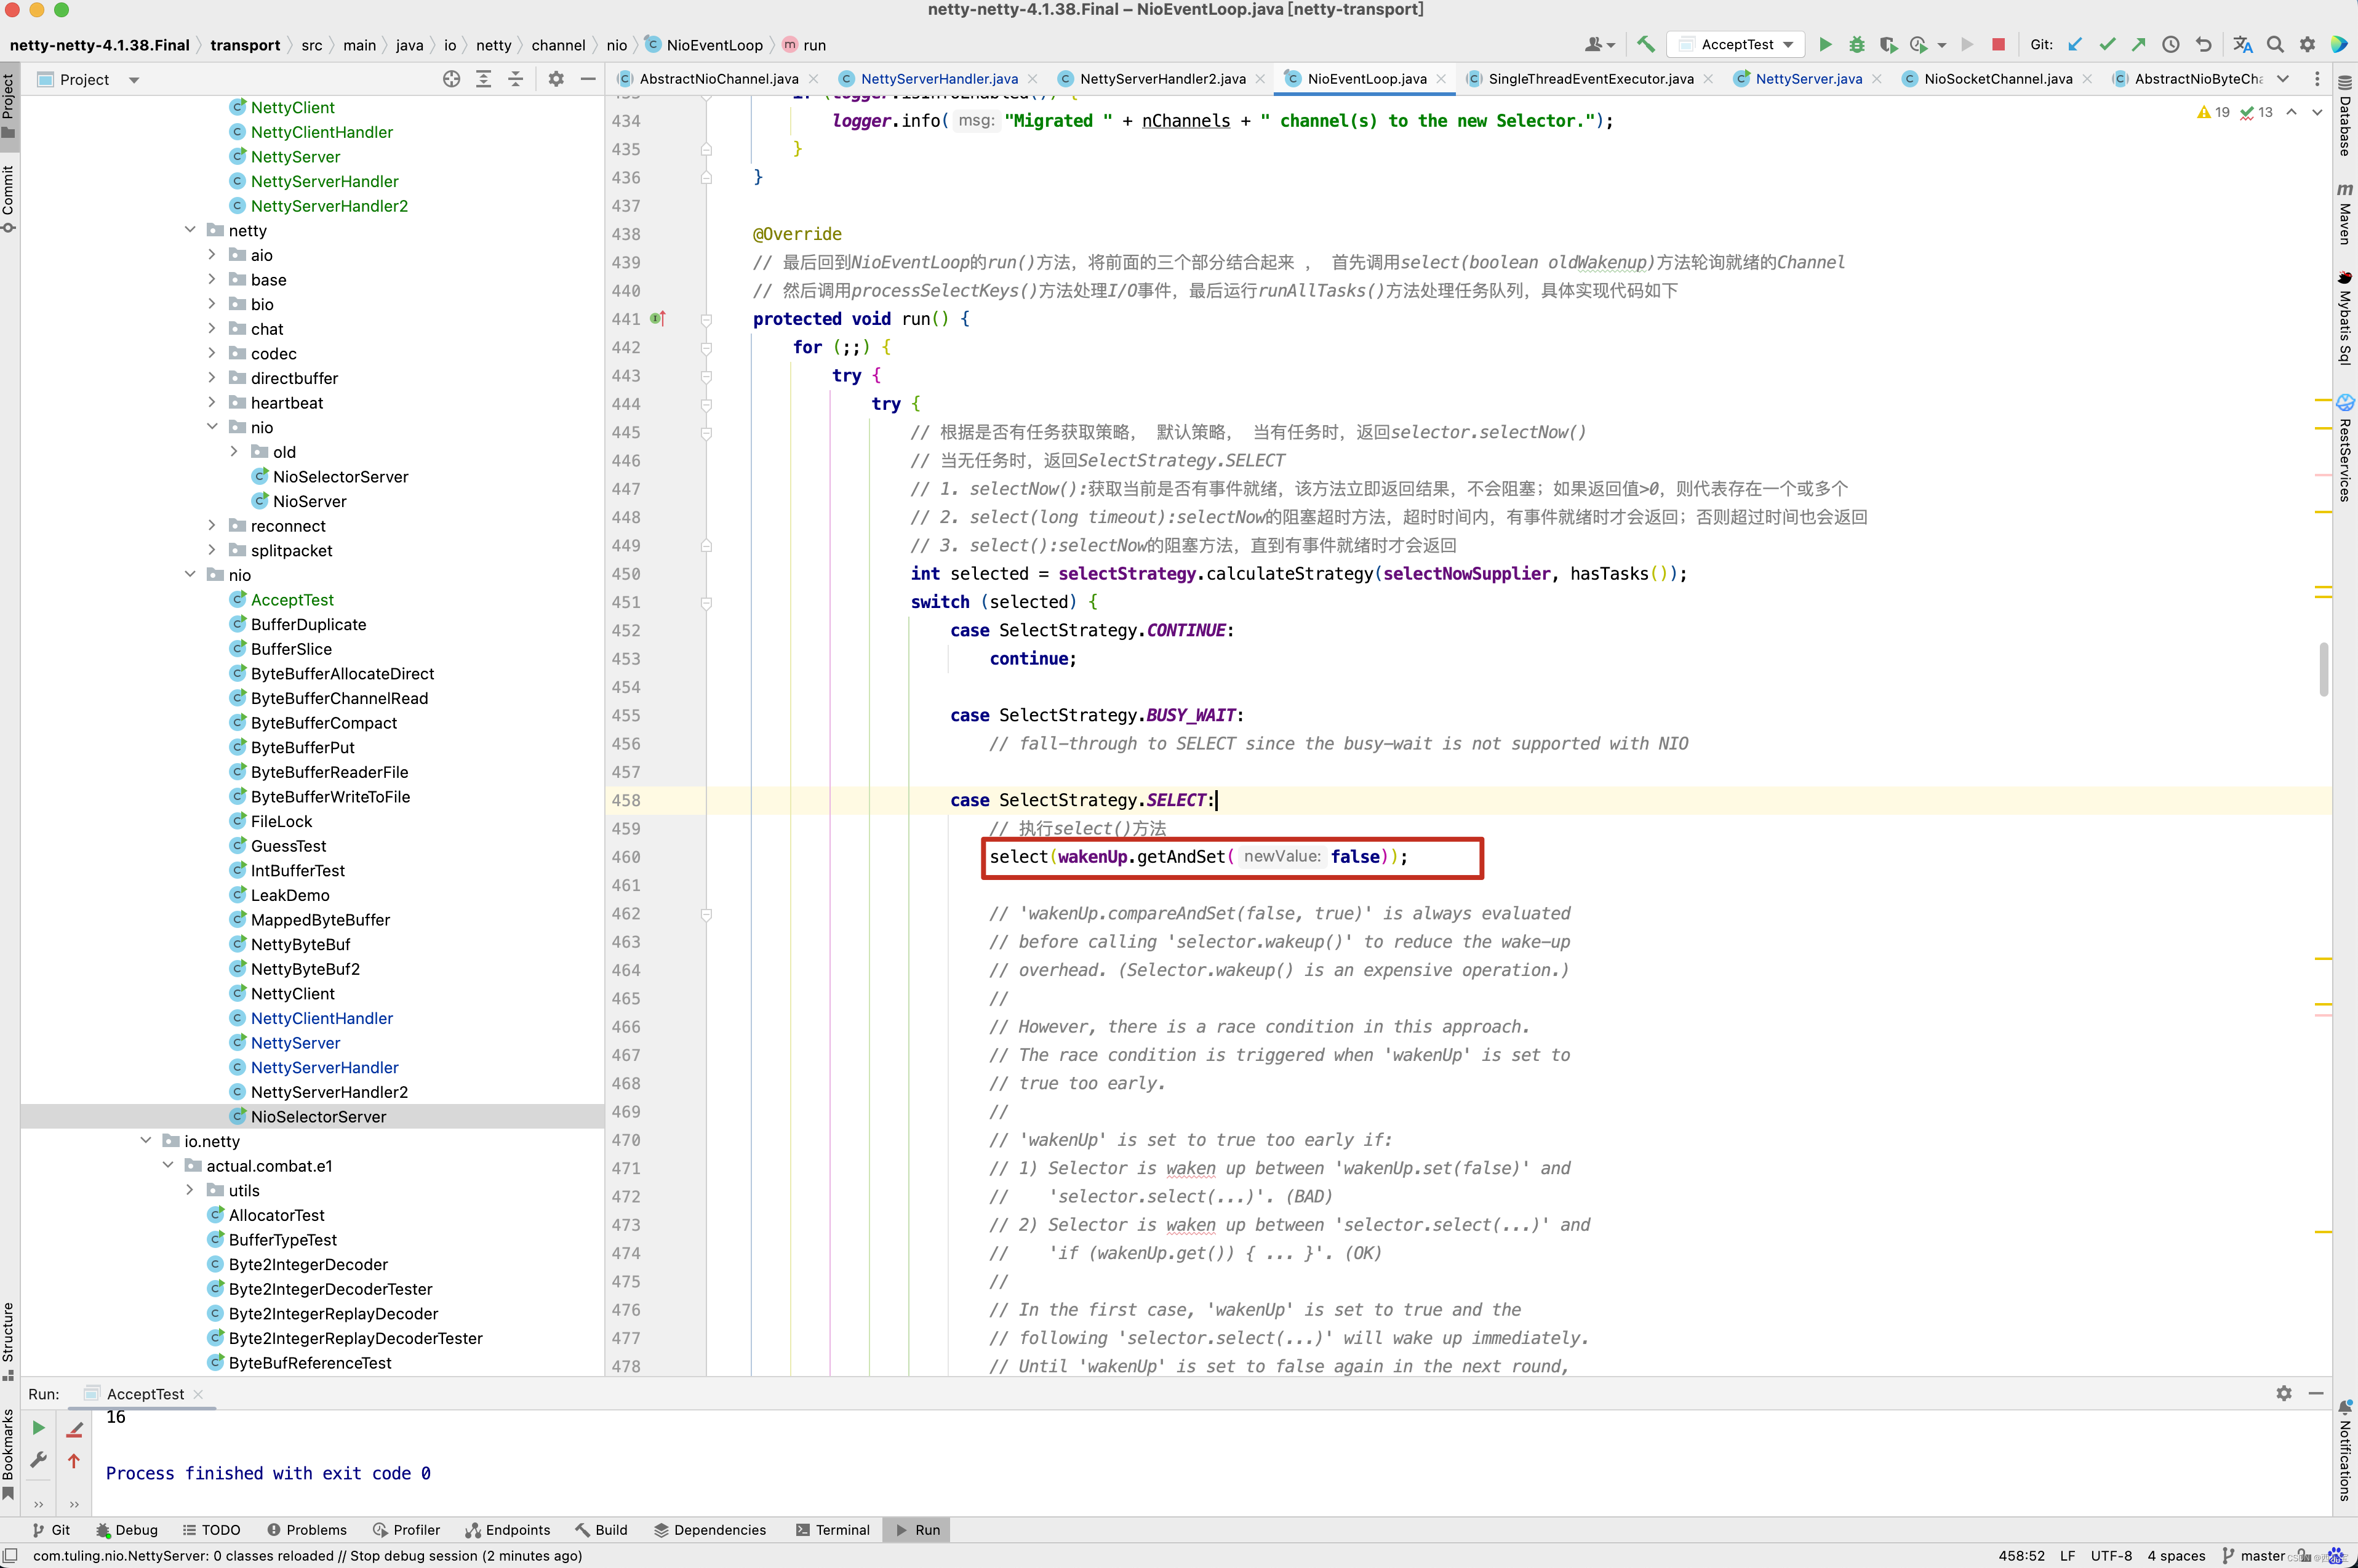Image resolution: width=2358 pixels, height=1568 pixels.
Task: Click the Build project hammer icon
Action: pyautogui.click(x=1645, y=44)
